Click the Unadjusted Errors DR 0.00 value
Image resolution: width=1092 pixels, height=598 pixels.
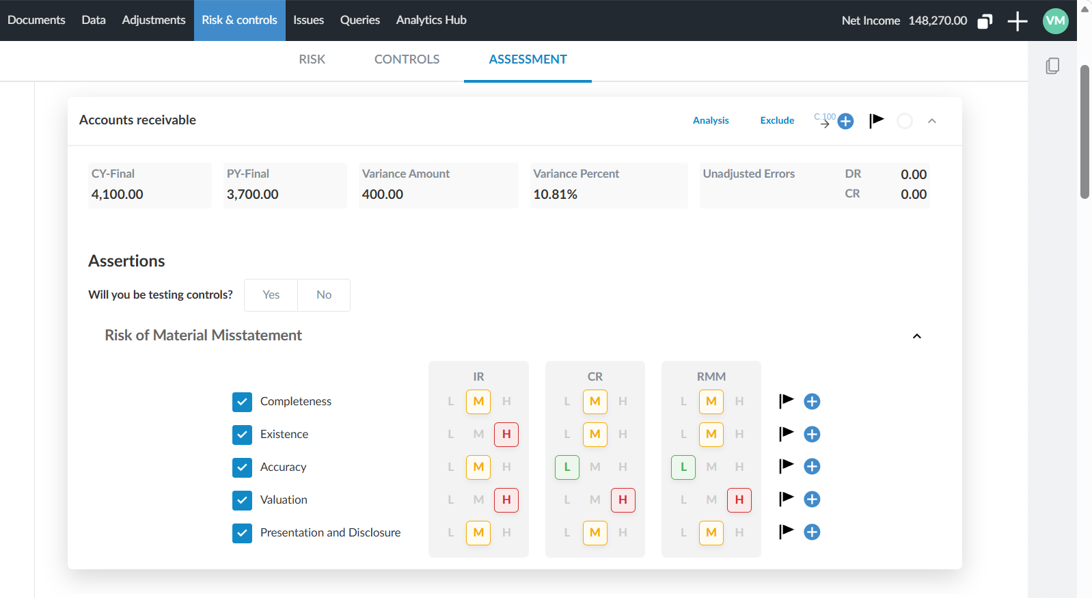pyautogui.click(x=914, y=174)
